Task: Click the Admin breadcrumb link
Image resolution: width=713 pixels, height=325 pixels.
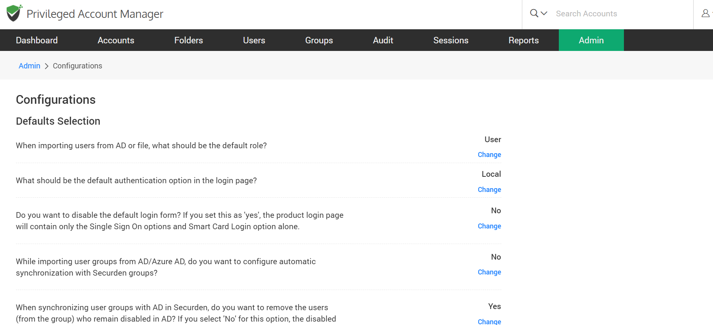Action: (x=29, y=66)
